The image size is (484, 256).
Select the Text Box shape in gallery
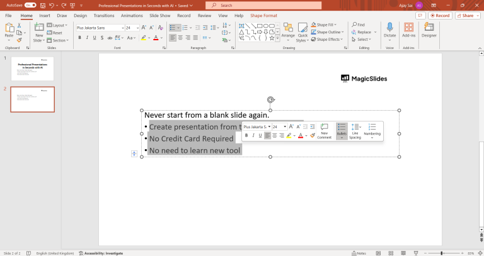tap(241, 26)
